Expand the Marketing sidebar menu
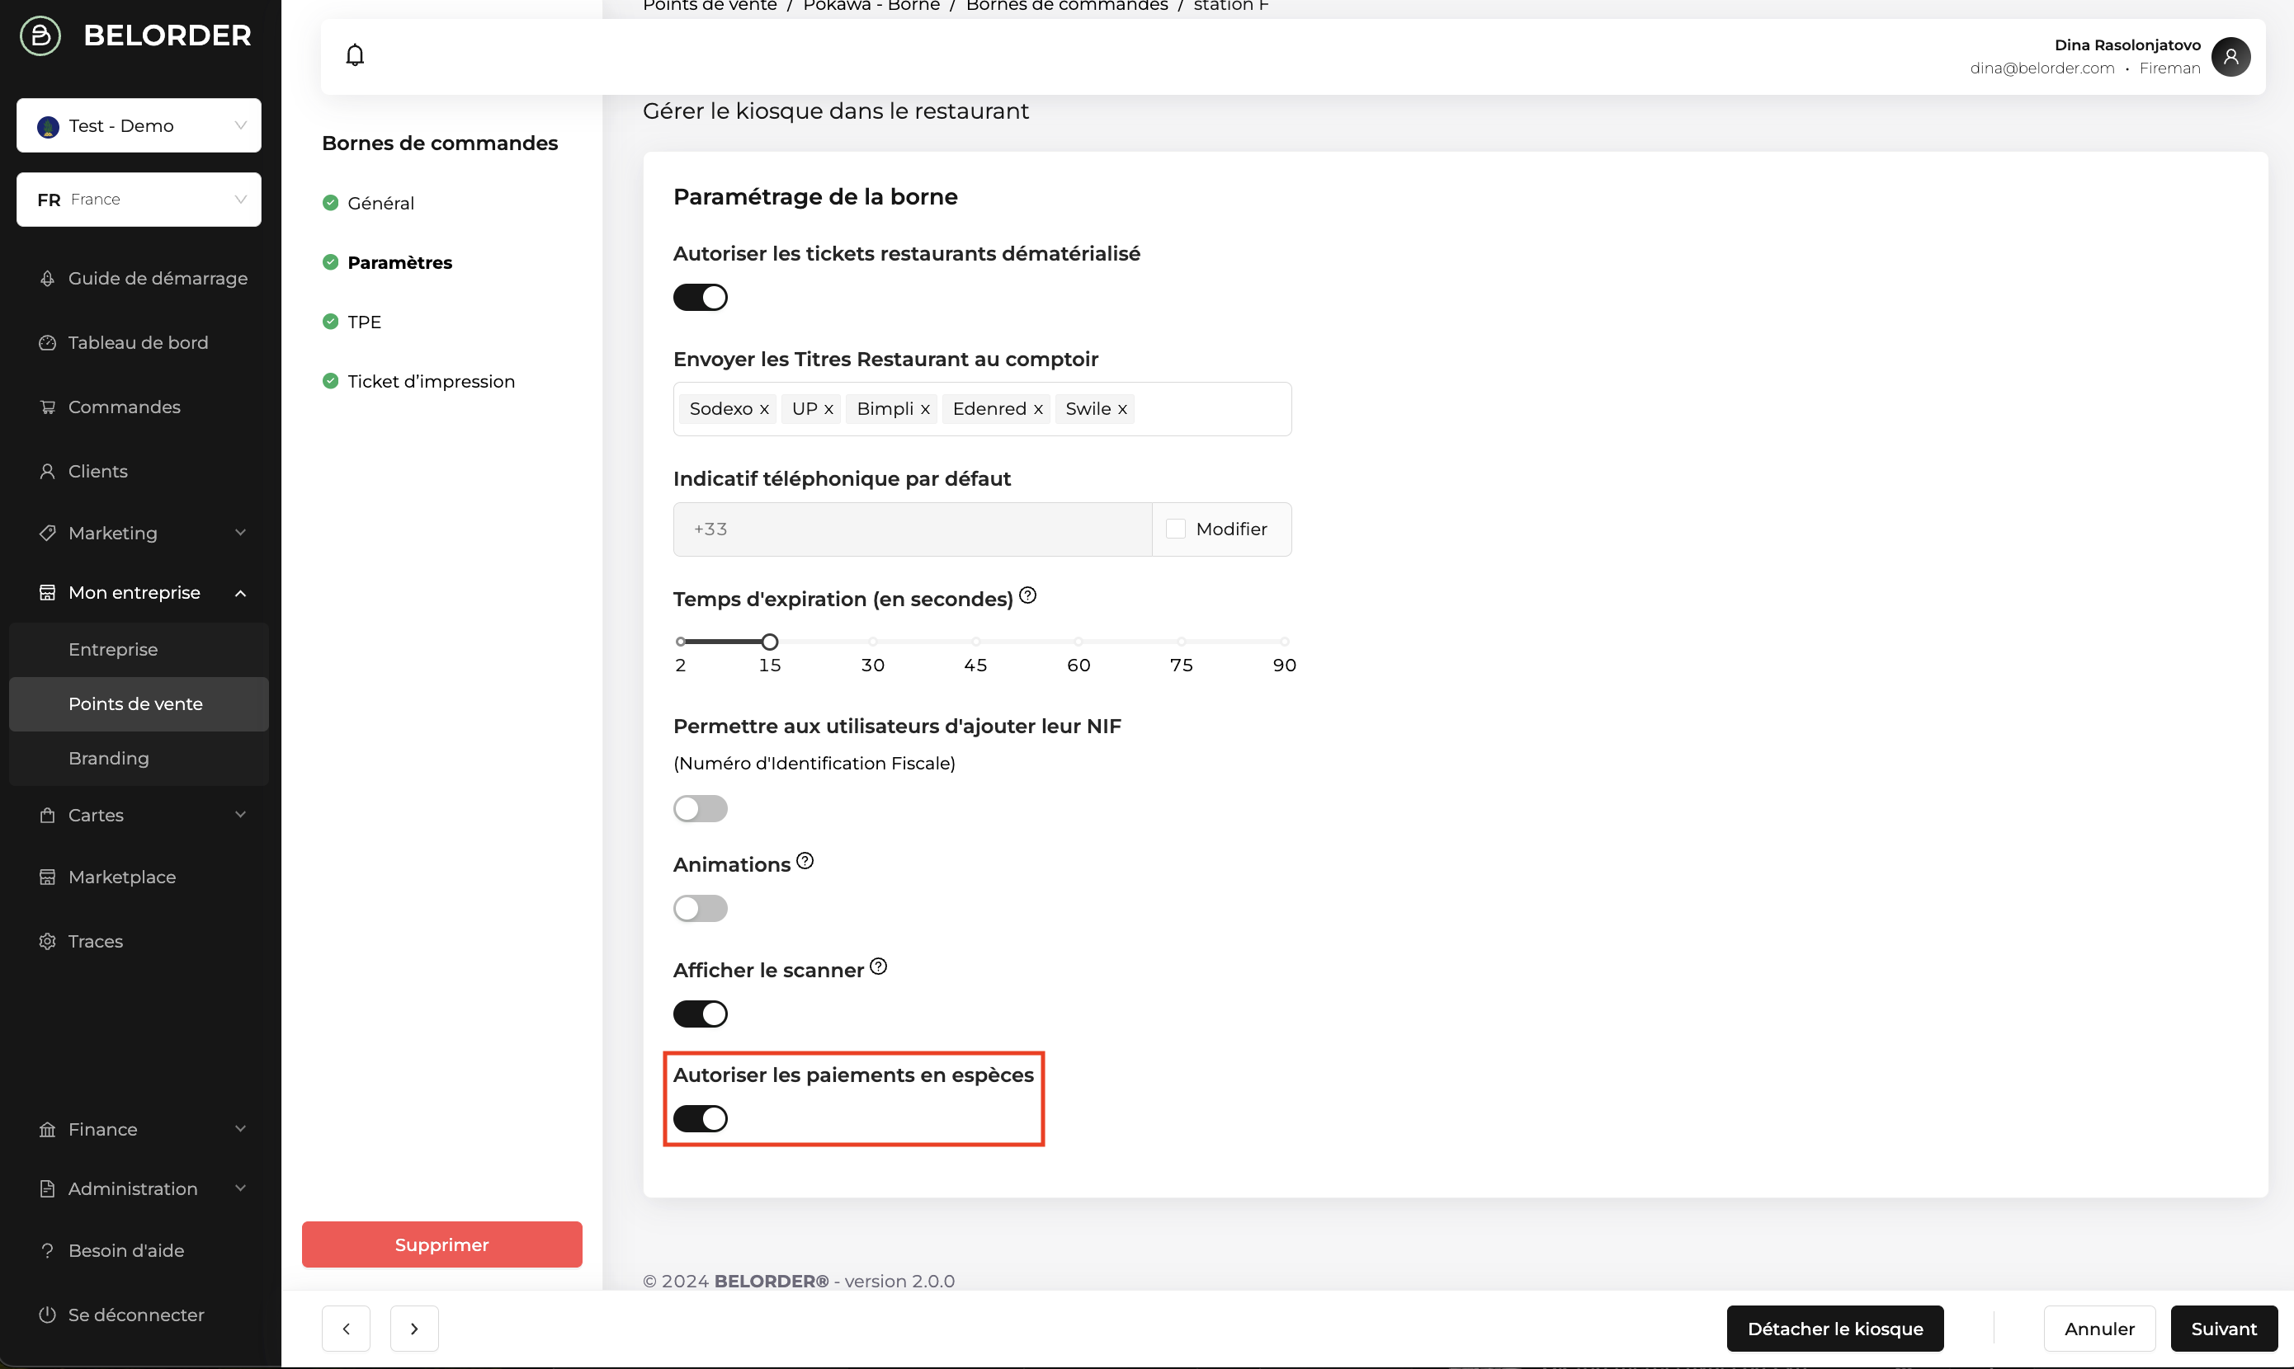Screen dimensions: 2294x1369 click(139, 534)
